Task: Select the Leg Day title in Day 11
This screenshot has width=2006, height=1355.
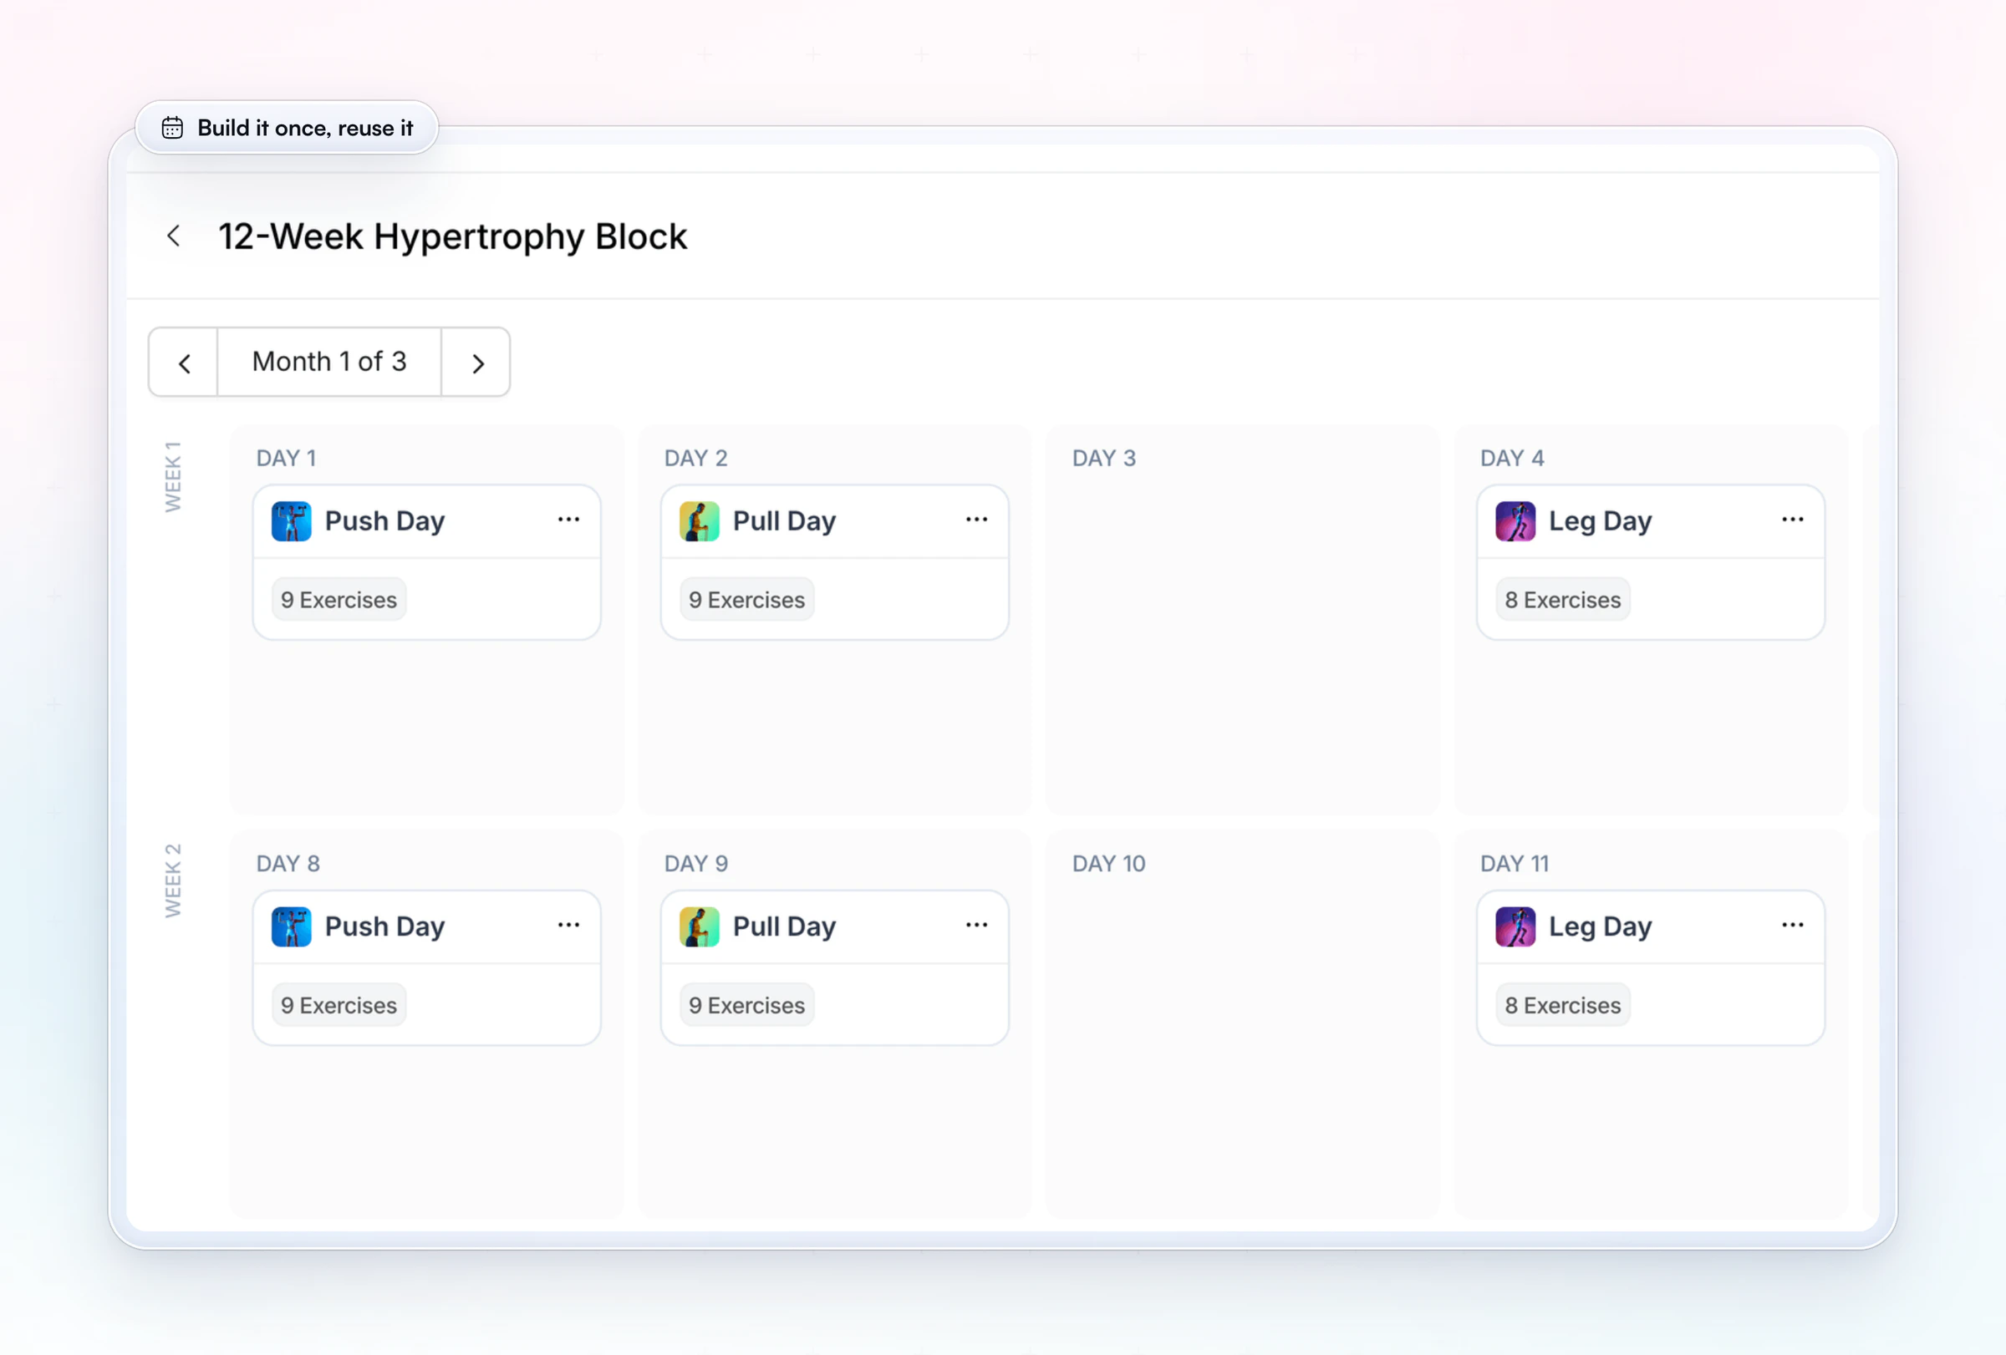Action: [1601, 927]
